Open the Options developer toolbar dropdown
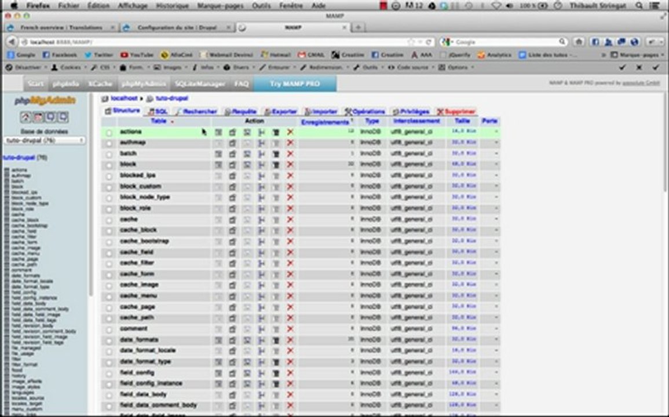 click(456, 67)
